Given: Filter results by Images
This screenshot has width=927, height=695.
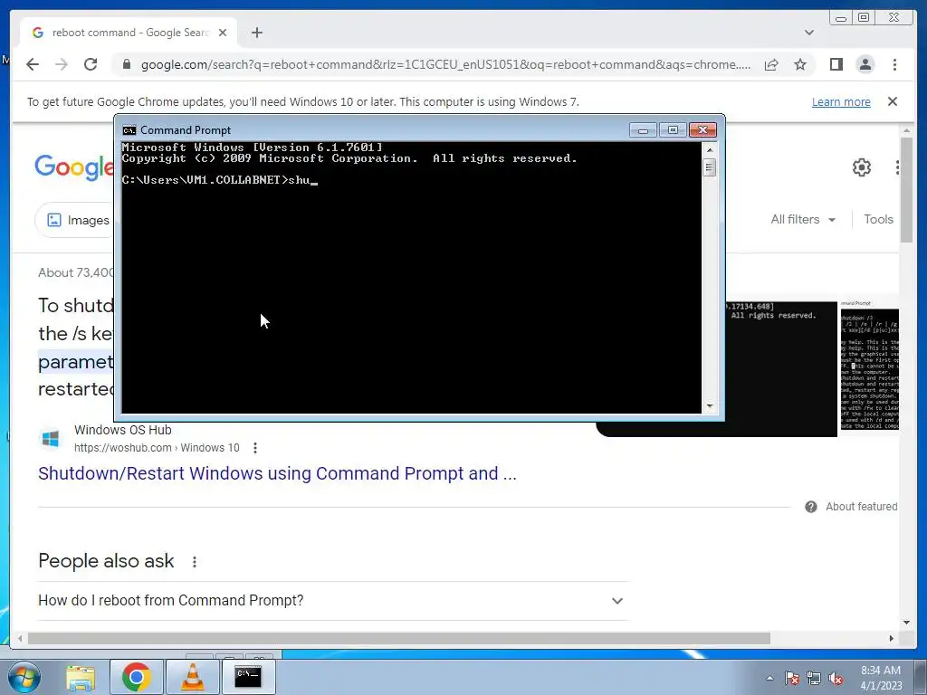Looking at the screenshot, I should (74, 220).
